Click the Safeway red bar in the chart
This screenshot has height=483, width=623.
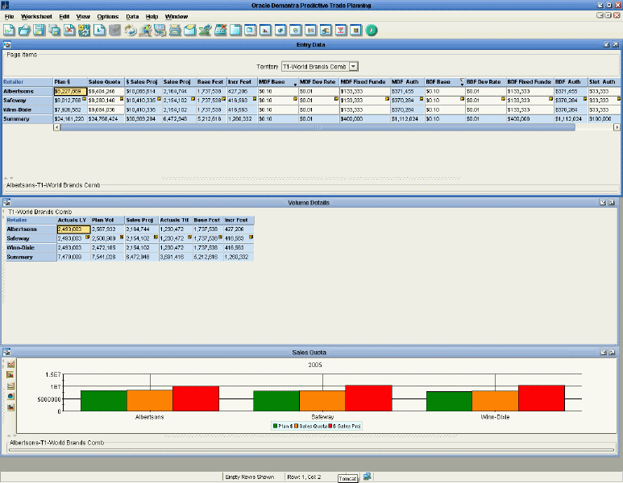(x=368, y=398)
